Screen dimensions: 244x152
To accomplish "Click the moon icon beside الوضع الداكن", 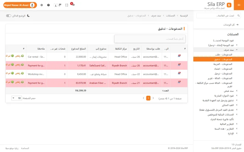I will click(28, 16).
